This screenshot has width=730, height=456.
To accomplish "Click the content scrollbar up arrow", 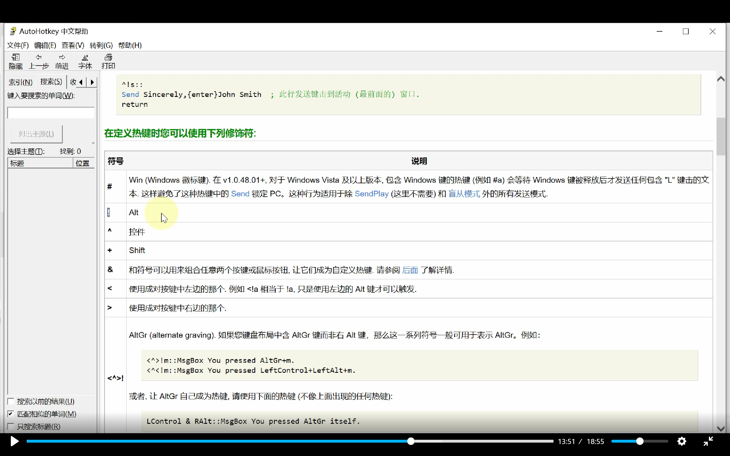I will 721,79.
